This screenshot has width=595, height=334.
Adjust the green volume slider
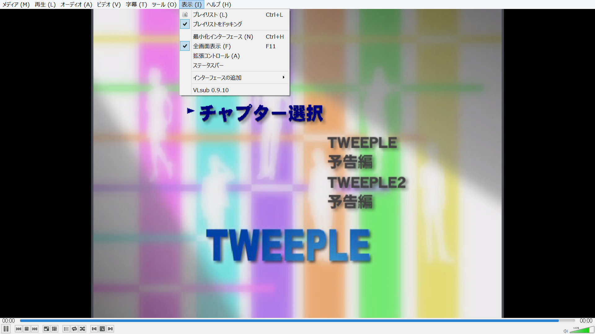pos(582,330)
